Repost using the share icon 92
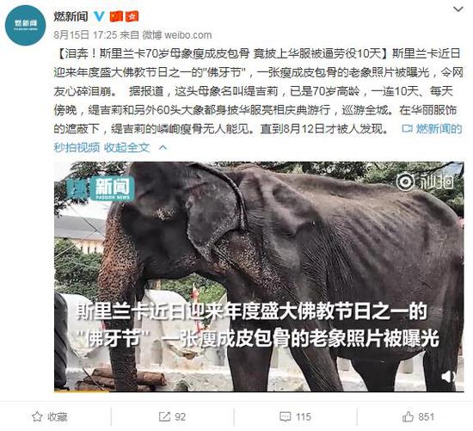 point(172,417)
